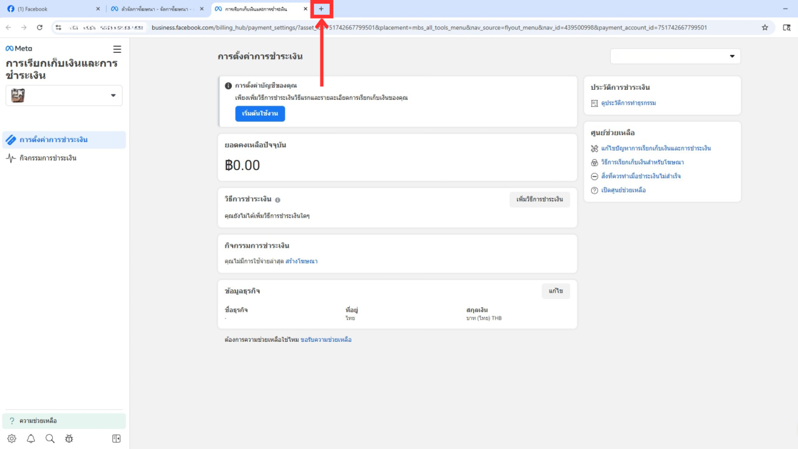
Task: Click the notifications bell icon
Action: pos(31,439)
